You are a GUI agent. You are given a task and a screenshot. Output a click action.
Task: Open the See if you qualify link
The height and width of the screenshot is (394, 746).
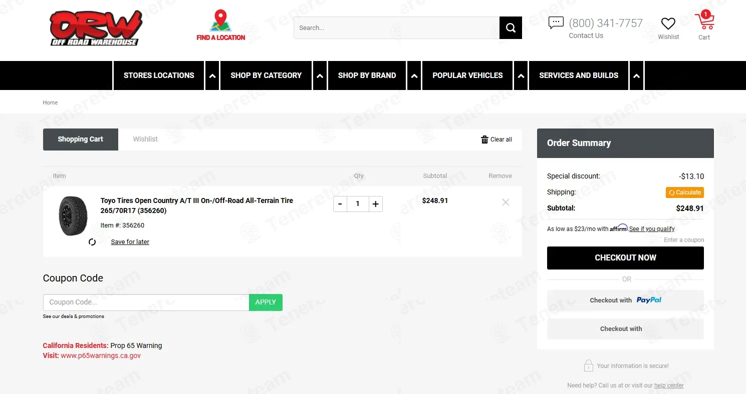tap(652, 229)
